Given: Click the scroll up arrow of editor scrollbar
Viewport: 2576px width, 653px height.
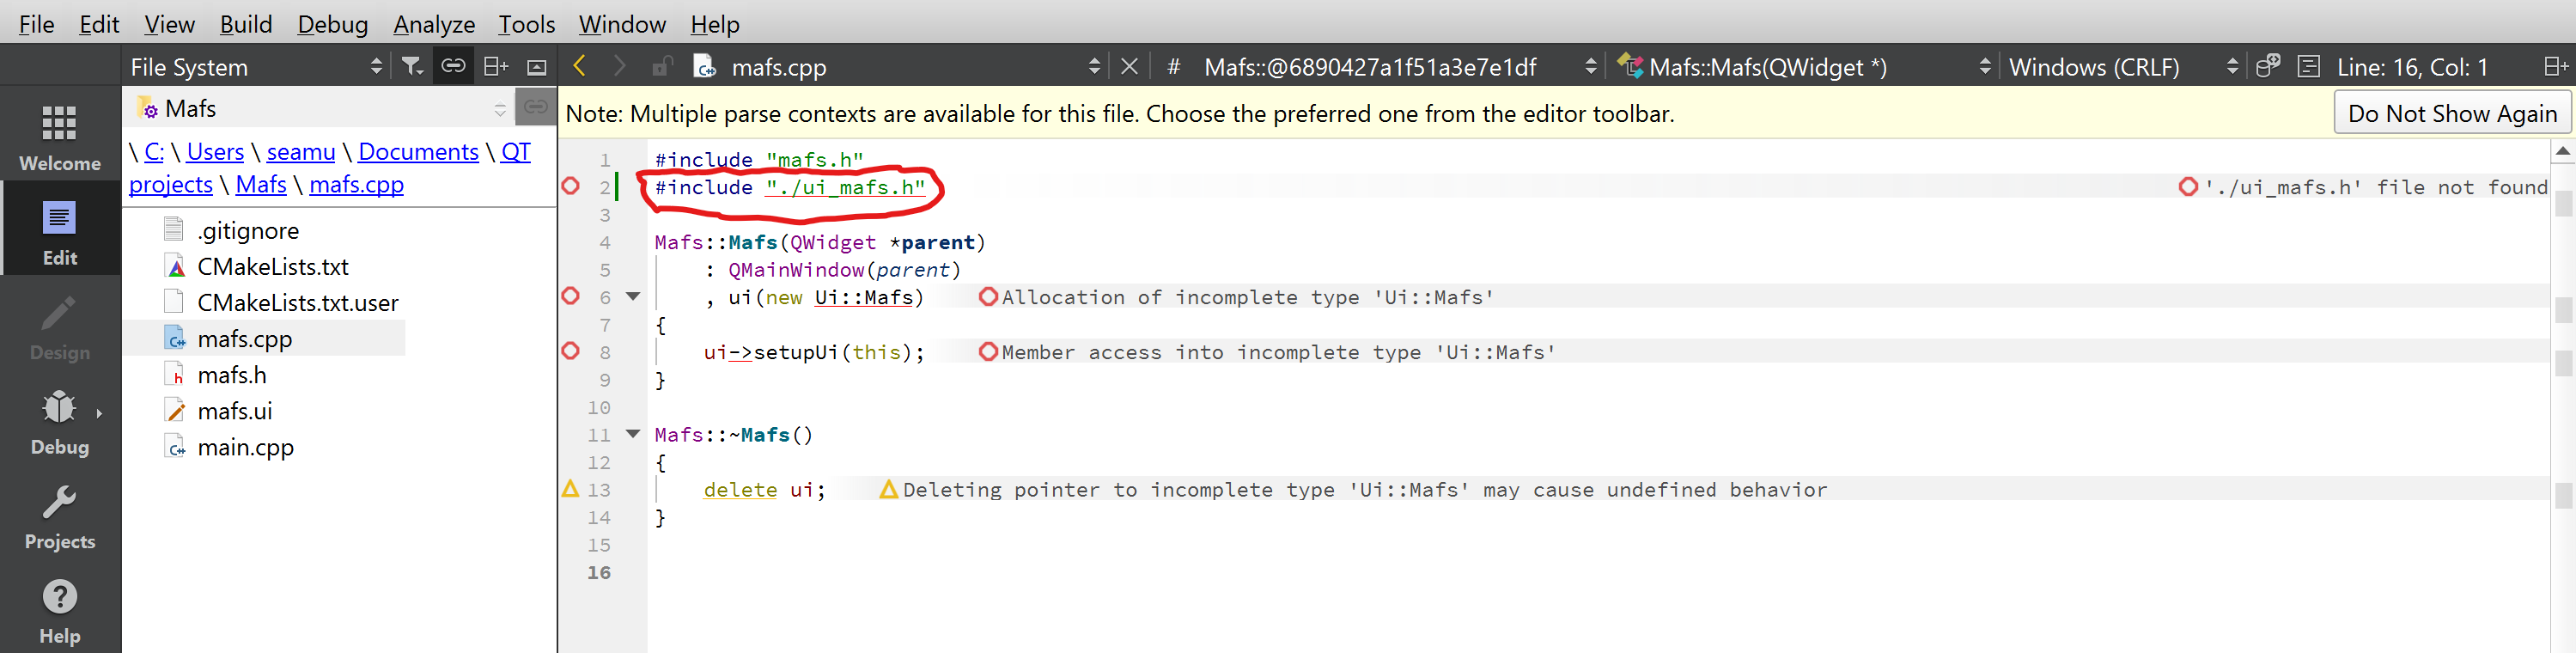Looking at the screenshot, I should tap(2562, 151).
